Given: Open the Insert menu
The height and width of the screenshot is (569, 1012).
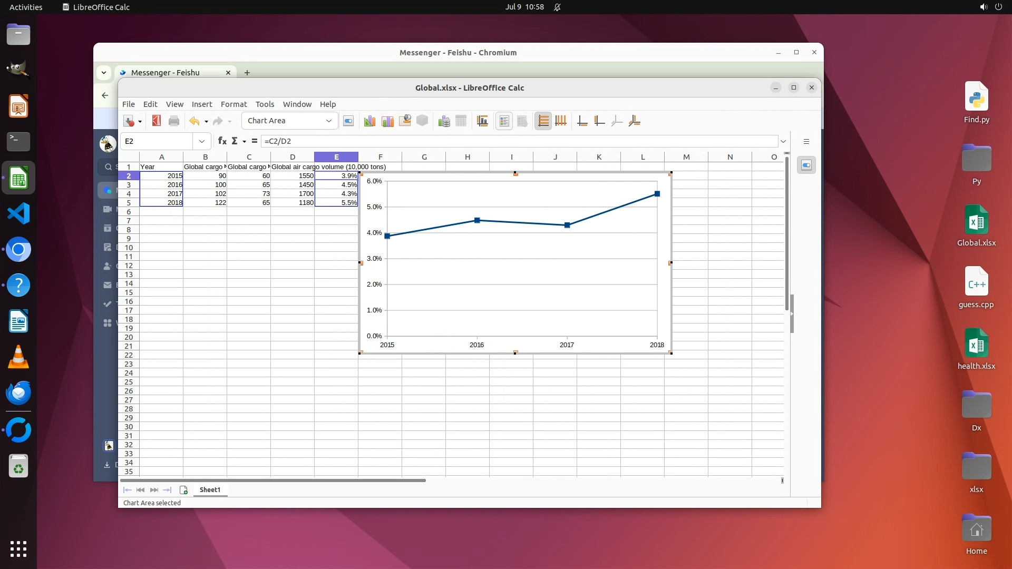Looking at the screenshot, I should (x=202, y=104).
